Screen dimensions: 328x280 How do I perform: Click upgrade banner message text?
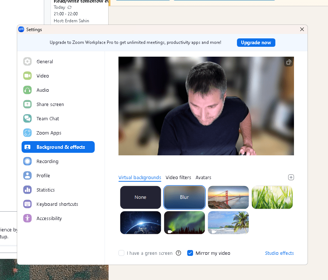135,42
